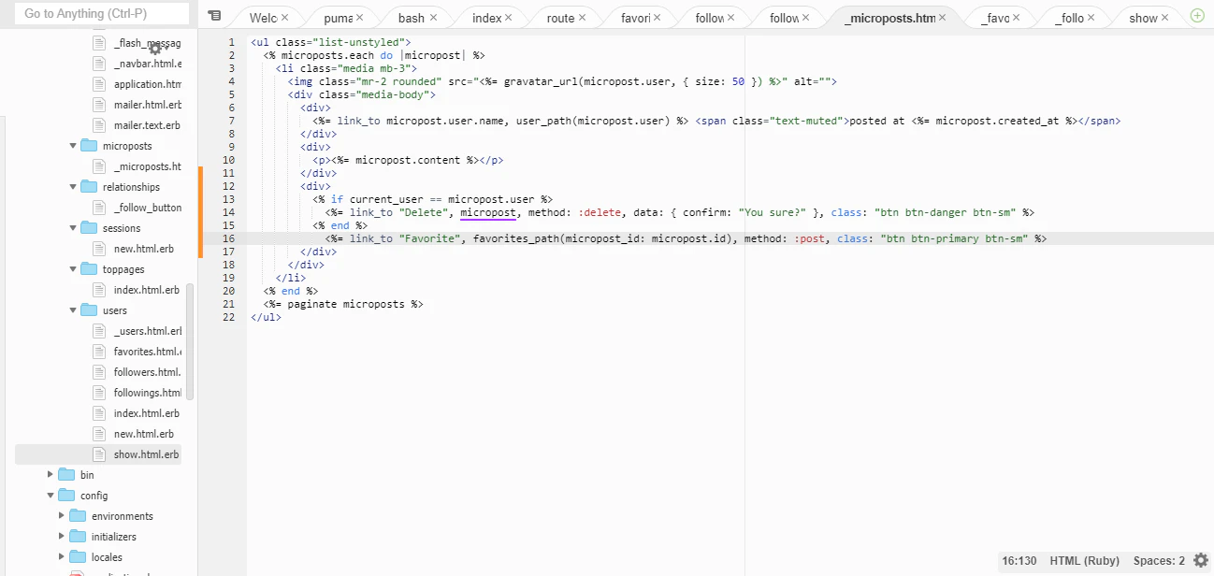Create a new tab with the green plus icon
1214x576 pixels.
coord(1196,15)
